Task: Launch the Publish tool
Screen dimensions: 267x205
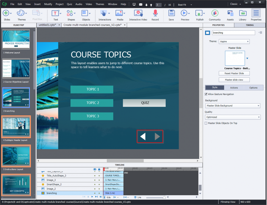Action: coord(199,13)
